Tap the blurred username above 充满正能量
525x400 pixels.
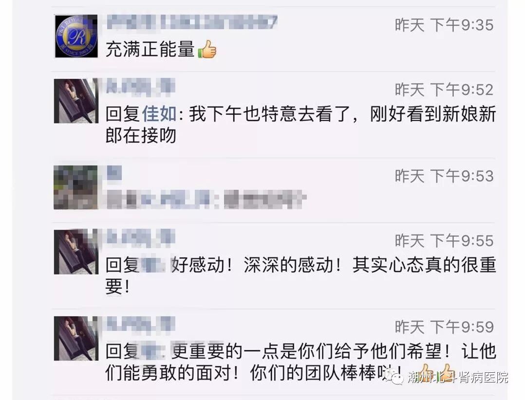point(192,23)
